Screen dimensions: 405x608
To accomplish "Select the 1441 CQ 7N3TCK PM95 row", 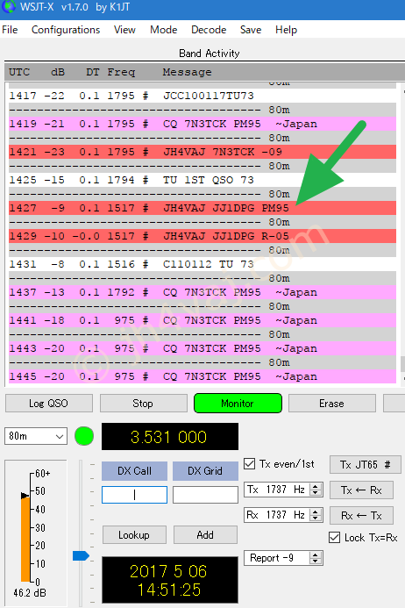I will click(202, 321).
